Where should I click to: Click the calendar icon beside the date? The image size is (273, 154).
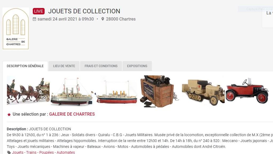pyautogui.click(x=34, y=19)
